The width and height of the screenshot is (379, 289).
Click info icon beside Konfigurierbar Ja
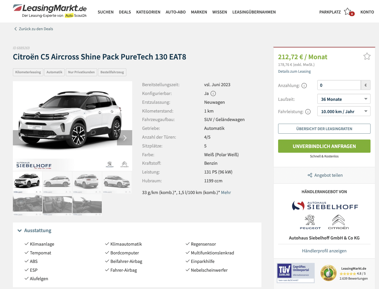213,93
